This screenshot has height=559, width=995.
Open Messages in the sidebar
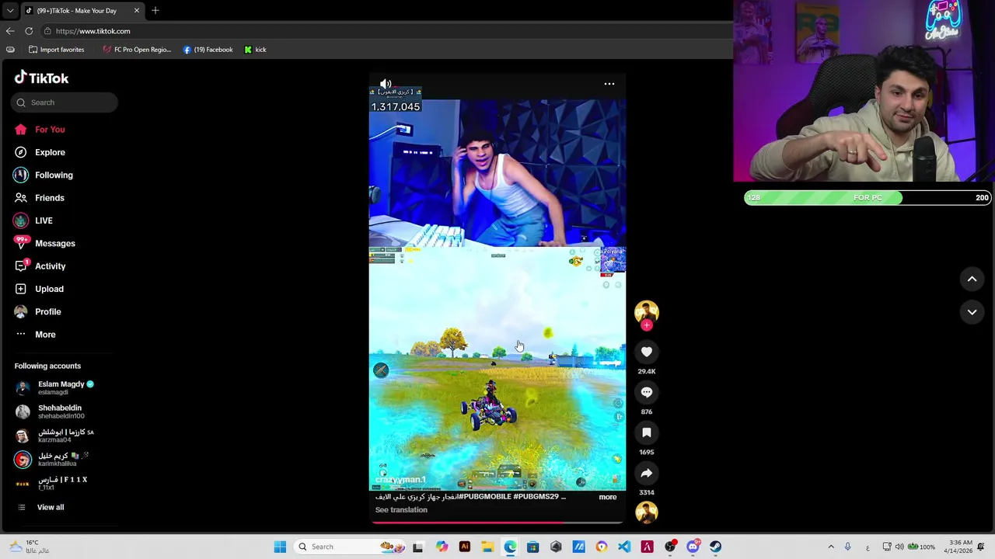tap(54, 243)
